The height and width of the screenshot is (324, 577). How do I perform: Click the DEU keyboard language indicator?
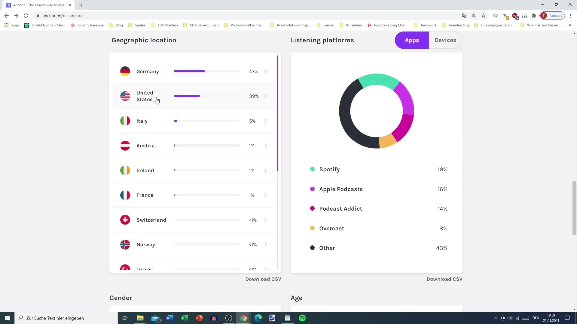[x=536, y=318]
